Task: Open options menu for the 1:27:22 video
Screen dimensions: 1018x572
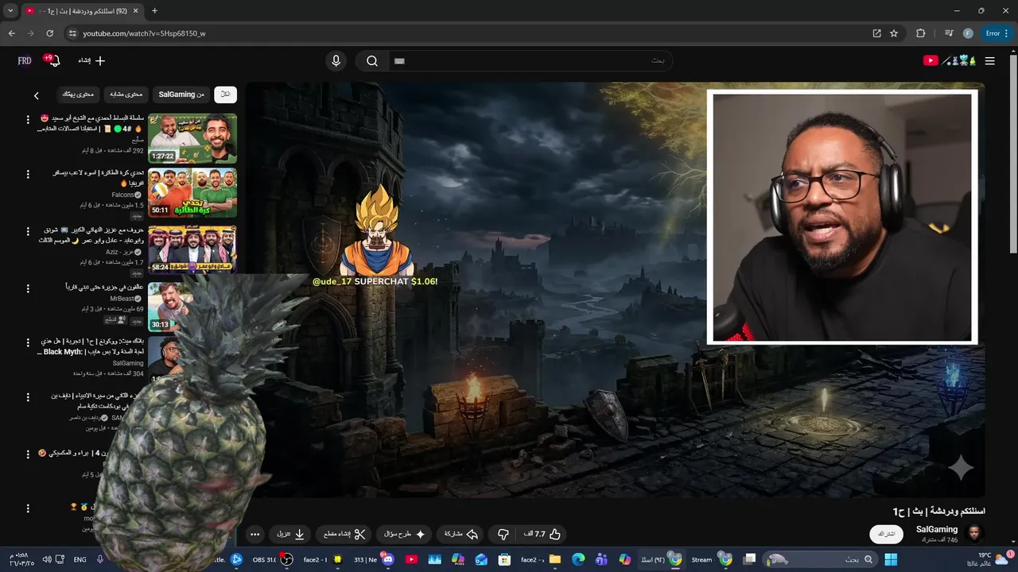Action: 28,119
